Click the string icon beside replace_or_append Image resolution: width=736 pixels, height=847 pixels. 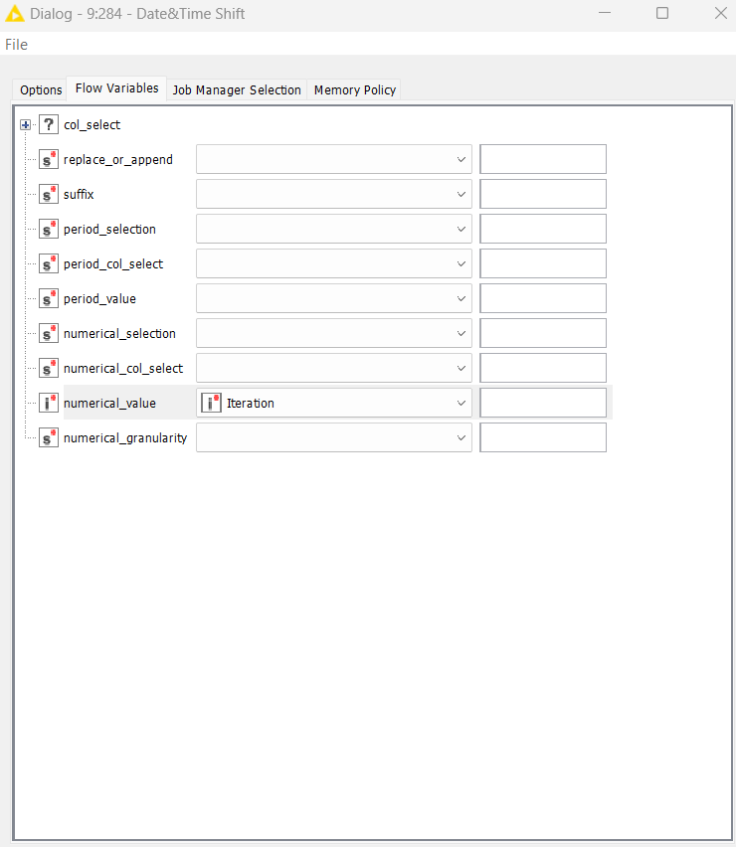(x=49, y=160)
